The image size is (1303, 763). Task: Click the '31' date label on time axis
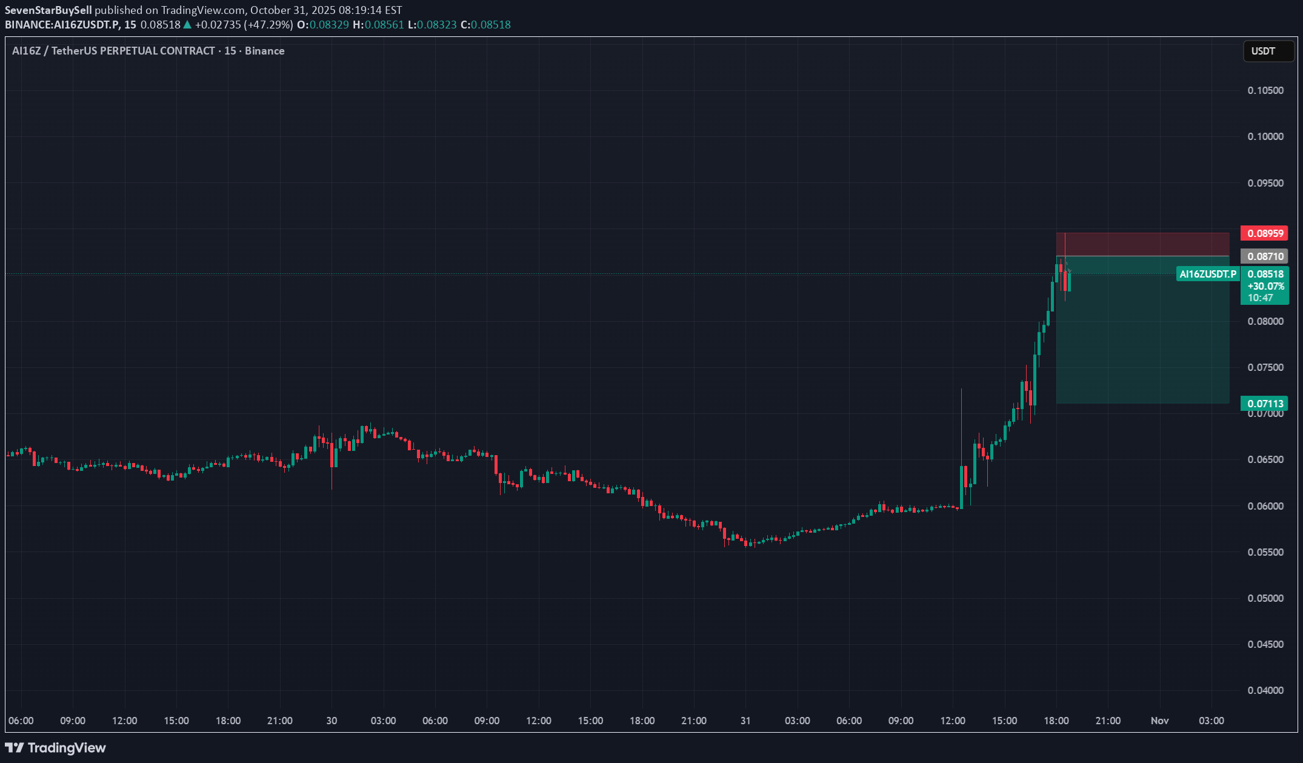745,721
